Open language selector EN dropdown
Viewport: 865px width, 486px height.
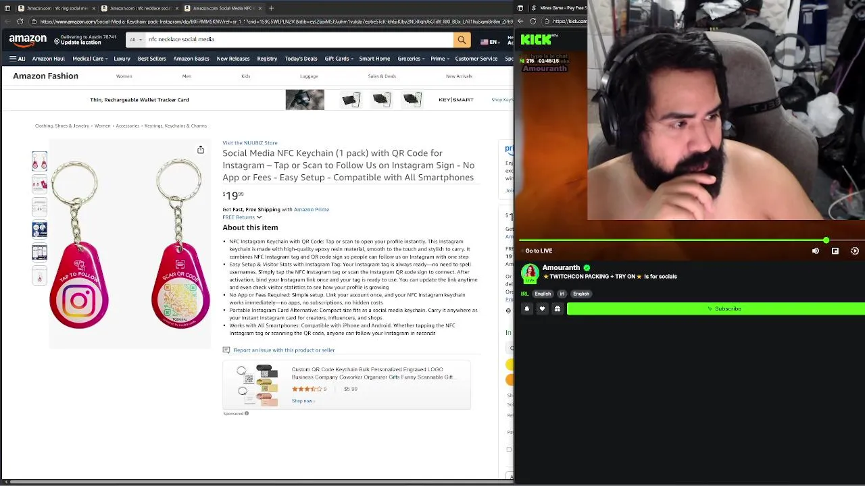click(491, 41)
